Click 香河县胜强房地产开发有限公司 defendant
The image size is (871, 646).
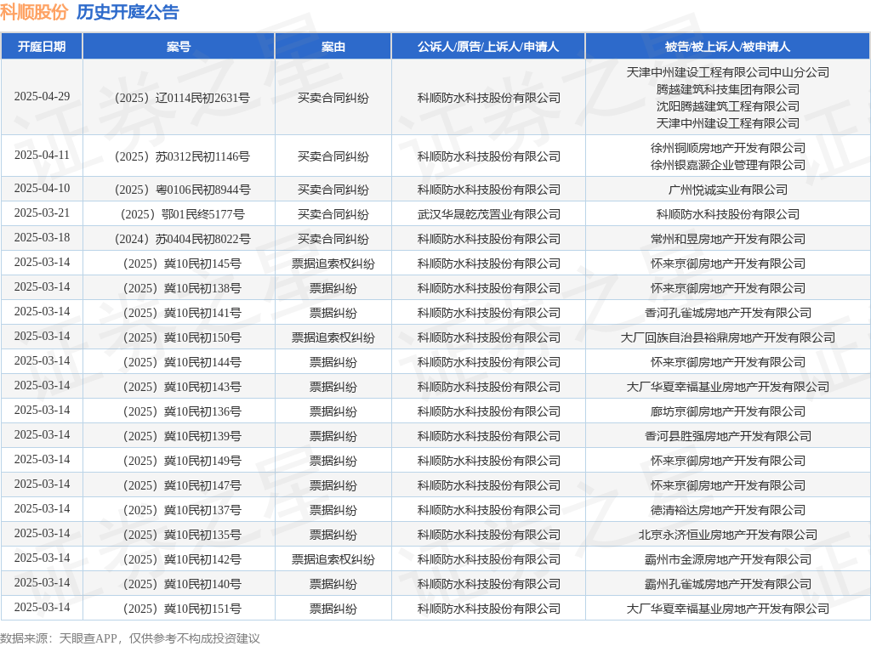coord(728,436)
